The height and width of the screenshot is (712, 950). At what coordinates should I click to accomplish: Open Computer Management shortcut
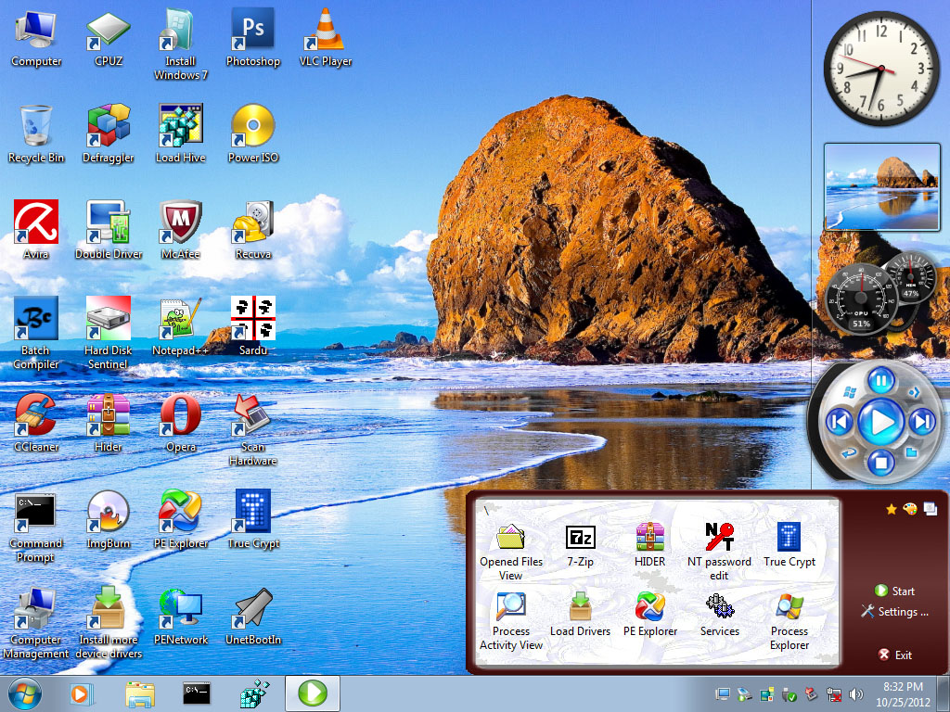click(36, 622)
